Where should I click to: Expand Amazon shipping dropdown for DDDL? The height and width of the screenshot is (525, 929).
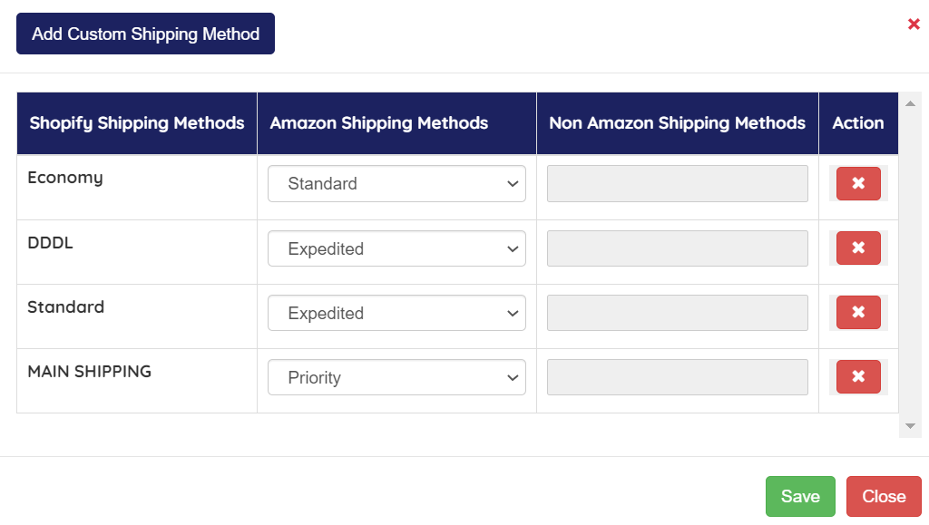396,248
